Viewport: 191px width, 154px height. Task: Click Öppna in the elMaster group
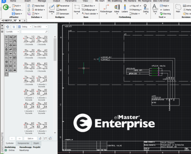coord(17,10)
